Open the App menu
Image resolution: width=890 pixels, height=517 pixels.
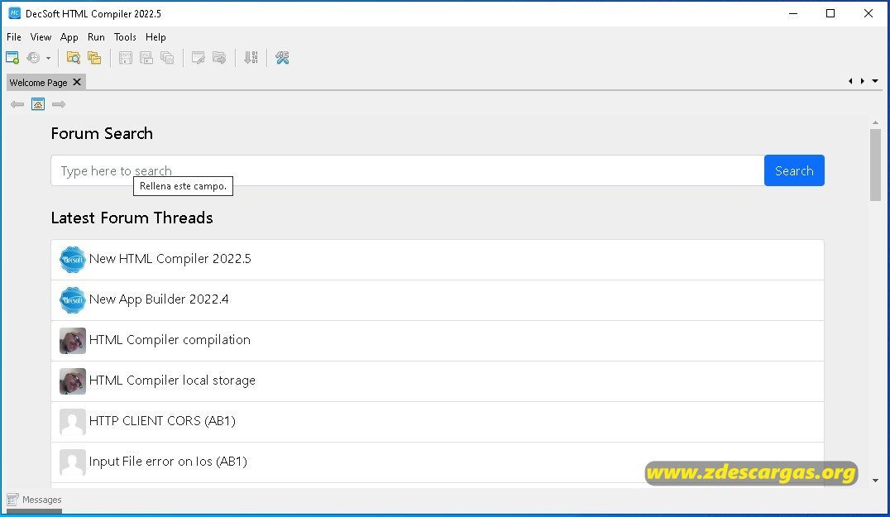tap(69, 37)
